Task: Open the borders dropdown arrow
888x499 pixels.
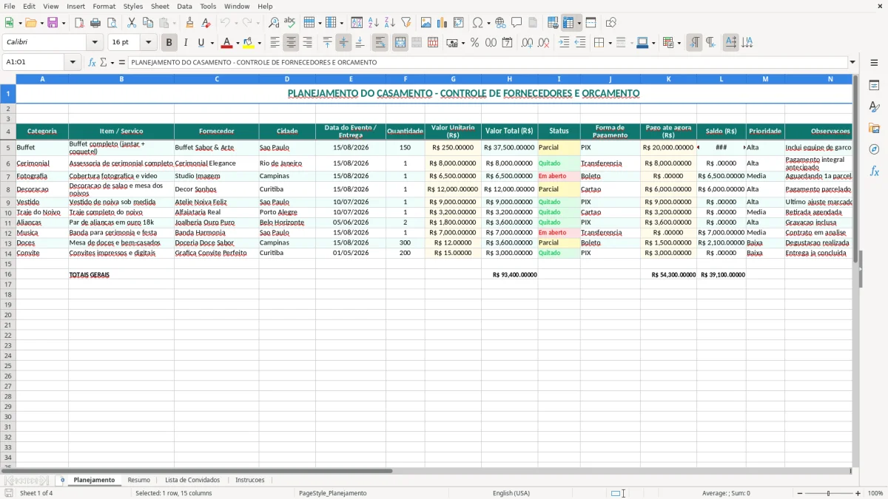Action: 610,43
